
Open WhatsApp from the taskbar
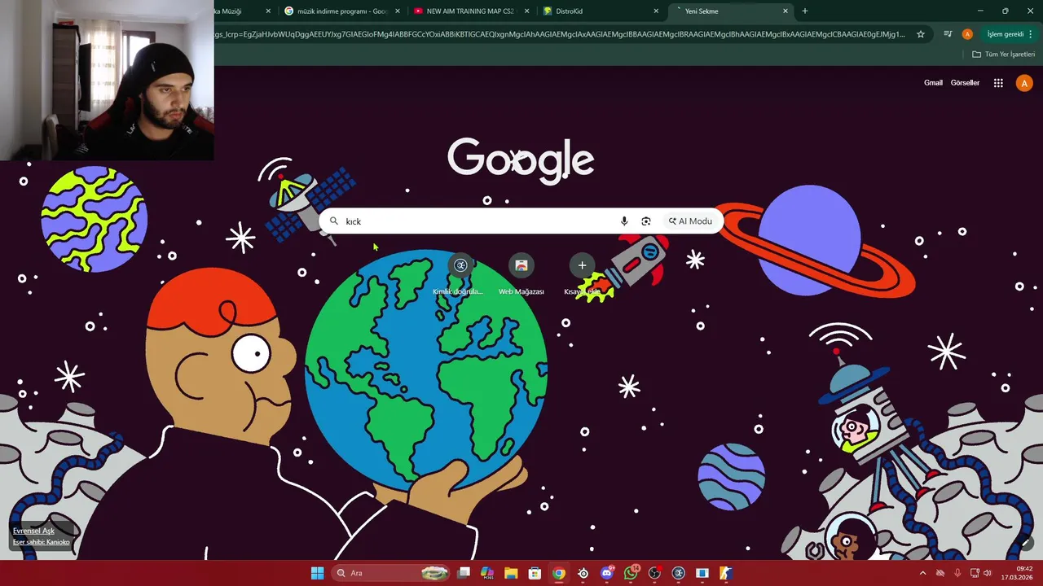point(631,573)
